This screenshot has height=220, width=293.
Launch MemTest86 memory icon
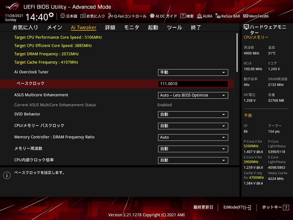pyautogui.click(x=246, y=16)
